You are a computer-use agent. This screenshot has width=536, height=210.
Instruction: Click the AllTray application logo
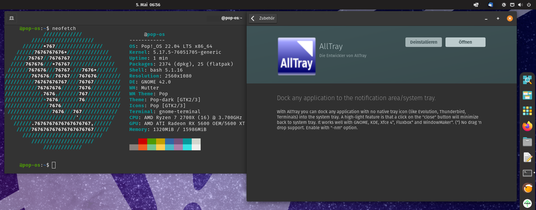coord(297,56)
